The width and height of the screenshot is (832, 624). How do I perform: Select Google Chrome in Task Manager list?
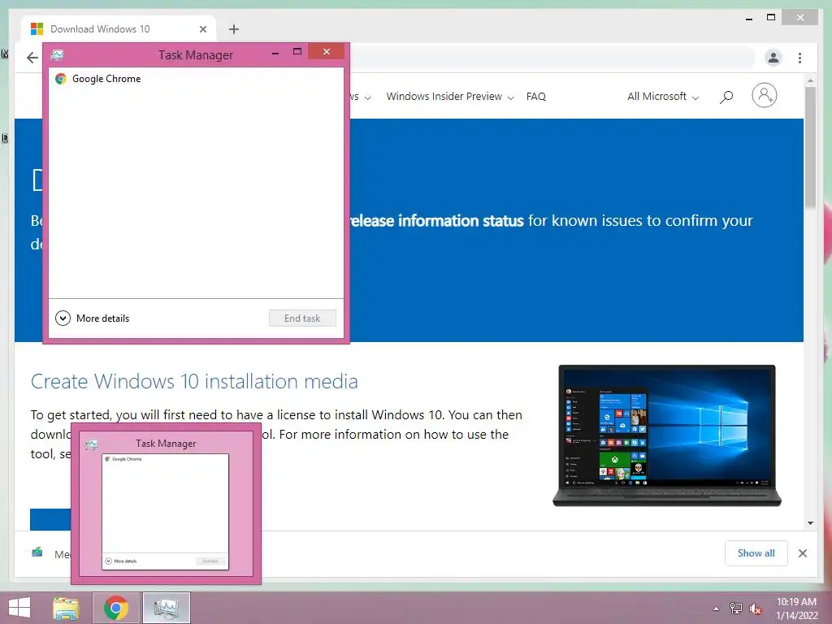point(196,79)
